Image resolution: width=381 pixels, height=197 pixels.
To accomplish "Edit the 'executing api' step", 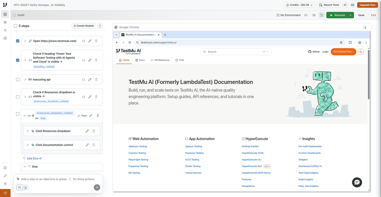I will [x=90, y=79].
